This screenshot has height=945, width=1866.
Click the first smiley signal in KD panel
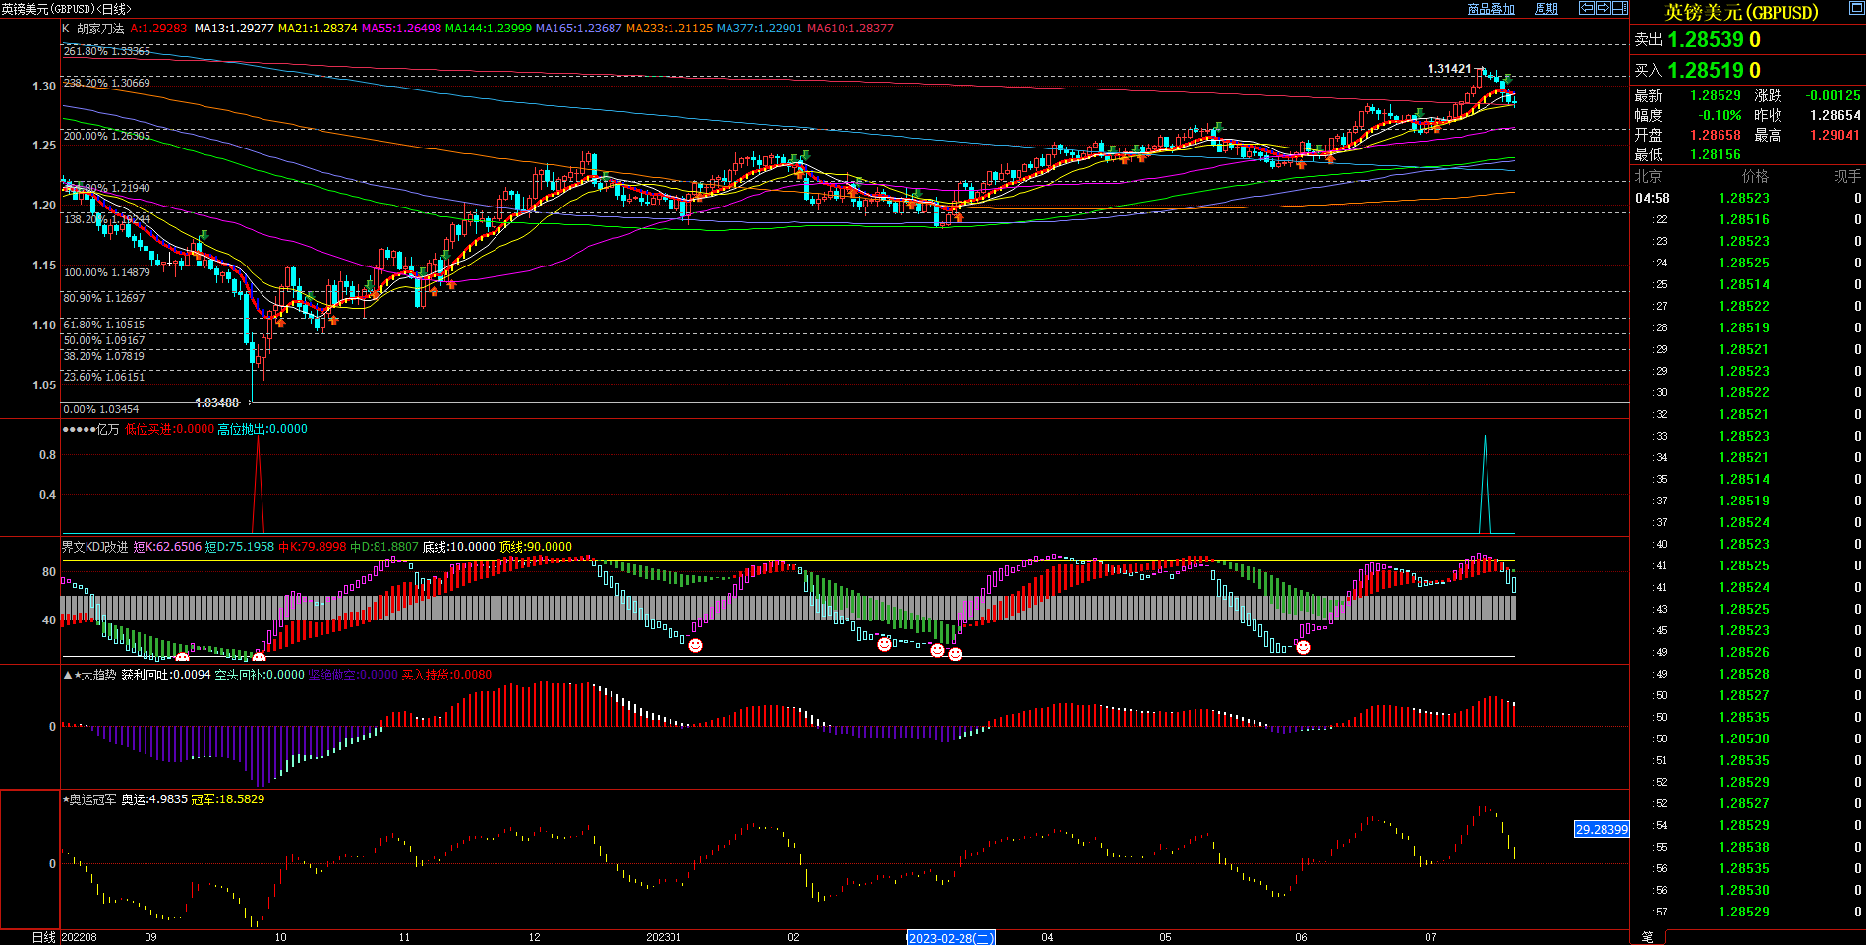(182, 657)
